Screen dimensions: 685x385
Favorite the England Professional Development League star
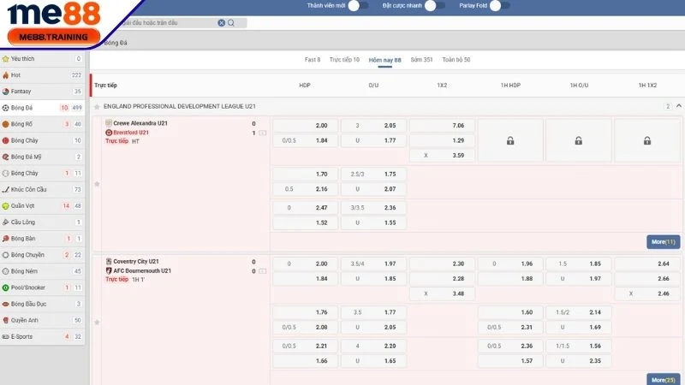(97, 106)
